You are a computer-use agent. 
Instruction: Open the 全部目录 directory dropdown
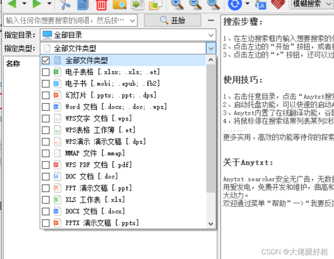click(128, 35)
